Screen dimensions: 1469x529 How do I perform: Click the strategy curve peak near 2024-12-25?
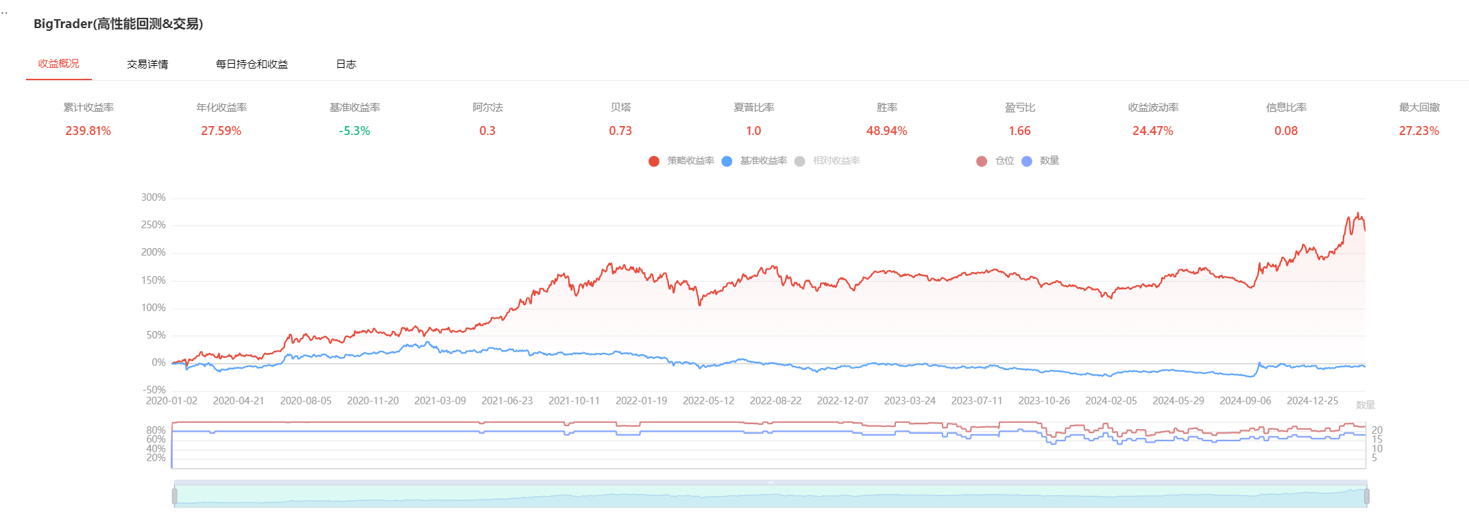(x=1358, y=214)
